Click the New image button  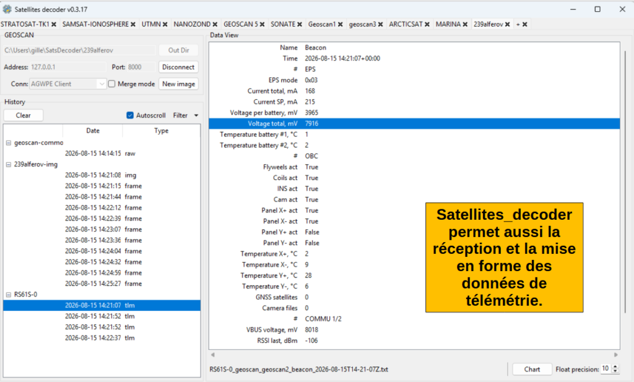[179, 84]
